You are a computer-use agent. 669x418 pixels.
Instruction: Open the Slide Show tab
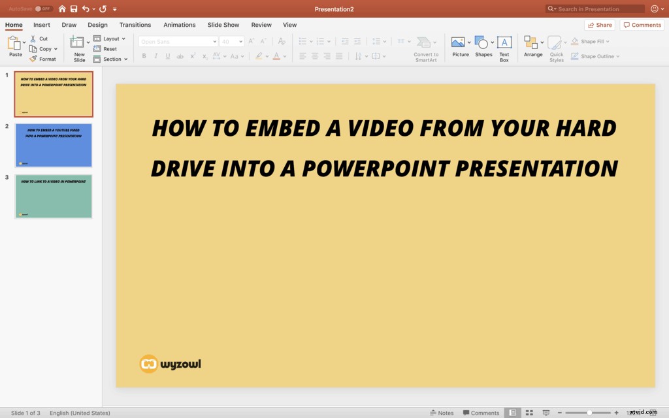tap(223, 25)
